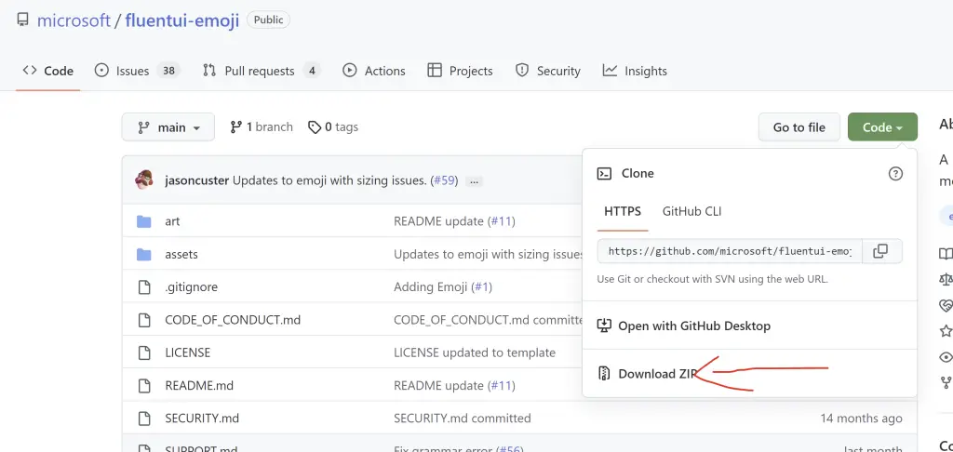The height and width of the screenshot is (452, 953).
Task: Select the HTTPS clone tab
Action: [623, 211]
